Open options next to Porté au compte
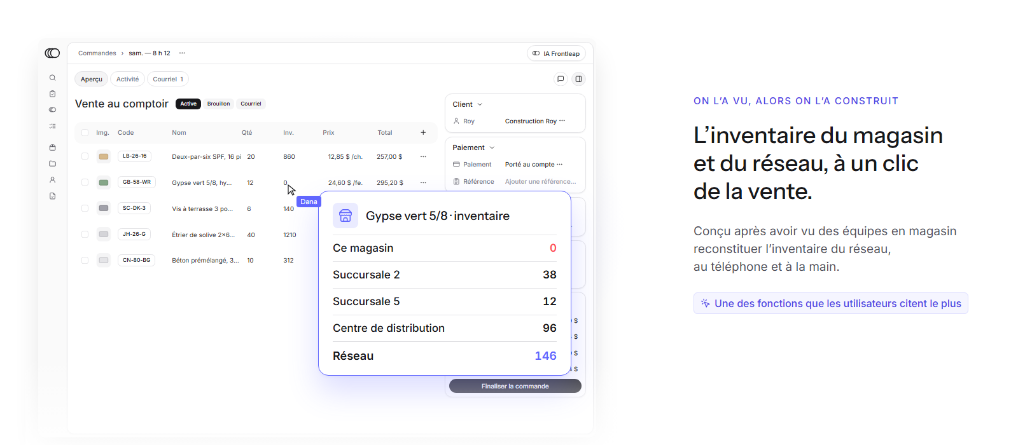The height and width of the screenshot is (445, 1018). point(559,164)
